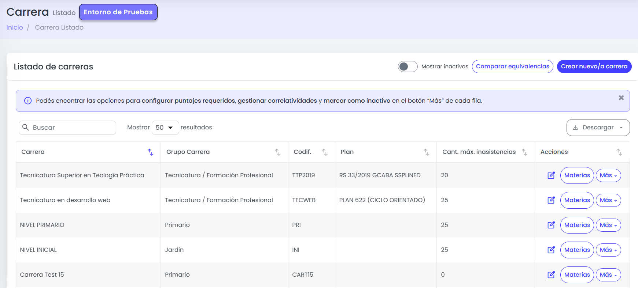The height and width of the screenshot is (288, 638).
Task: Click edit icon for Tecnicatura en desarrollo web
Action: point(551,200)
